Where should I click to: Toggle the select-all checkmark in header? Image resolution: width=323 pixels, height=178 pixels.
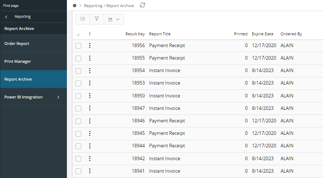(x=78, y=35)
